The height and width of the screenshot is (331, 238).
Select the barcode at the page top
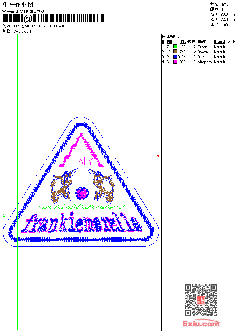[x=53, y=18]
